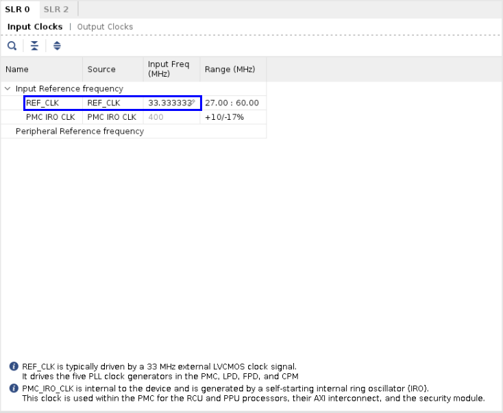
Task: Click the Input Freq (MHz) column header
Action: tap(169, 69)
